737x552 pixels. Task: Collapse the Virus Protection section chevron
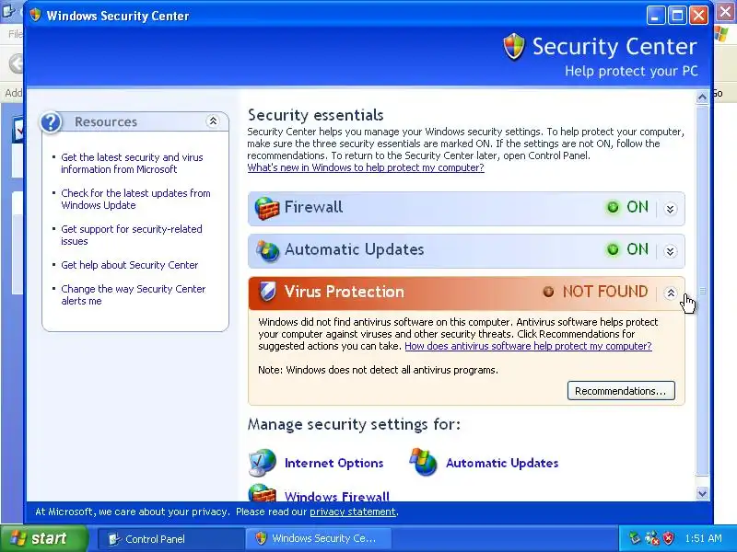point(671,293)
